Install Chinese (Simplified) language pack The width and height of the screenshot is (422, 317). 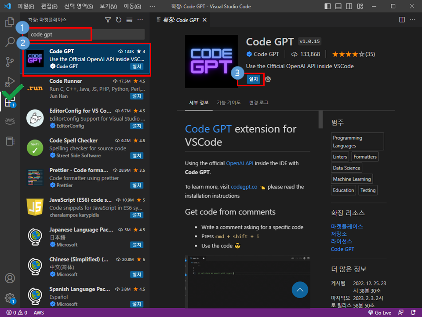[x=137, y=274]
